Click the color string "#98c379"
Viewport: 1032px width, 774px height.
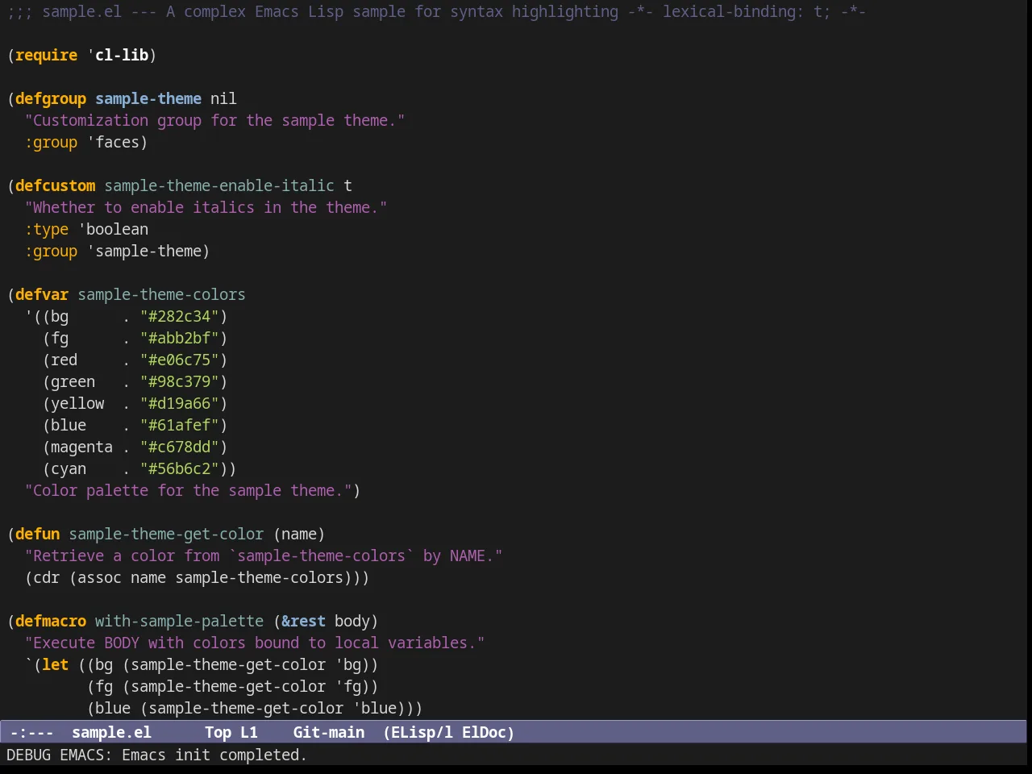click(180, 381)
